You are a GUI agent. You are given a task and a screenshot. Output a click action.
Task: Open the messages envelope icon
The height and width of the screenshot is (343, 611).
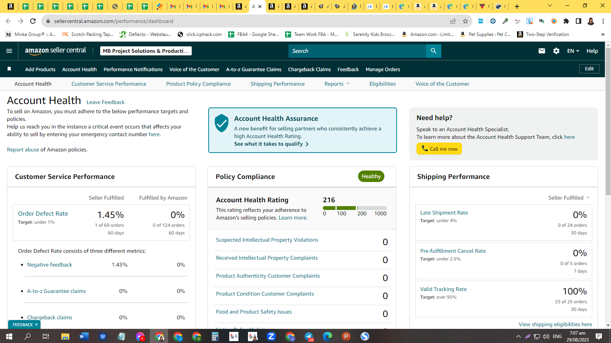point(542,51)
